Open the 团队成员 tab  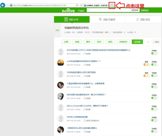click(143, 20)
